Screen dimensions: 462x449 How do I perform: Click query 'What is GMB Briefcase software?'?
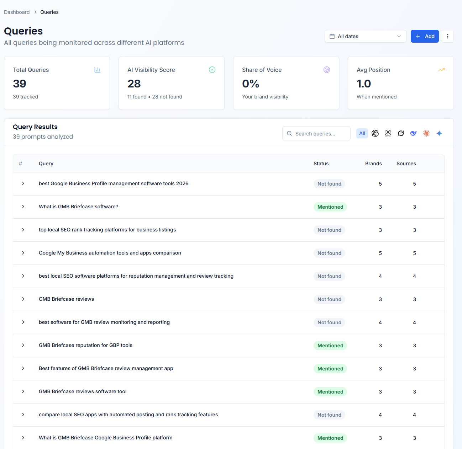(x=78, y=207)
